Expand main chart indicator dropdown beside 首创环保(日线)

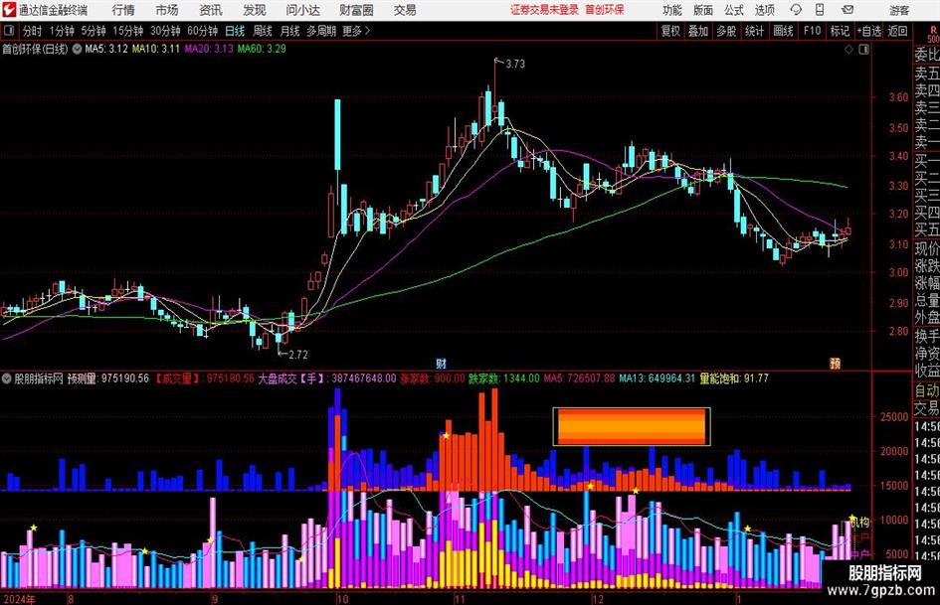click(x=77, y=49)
